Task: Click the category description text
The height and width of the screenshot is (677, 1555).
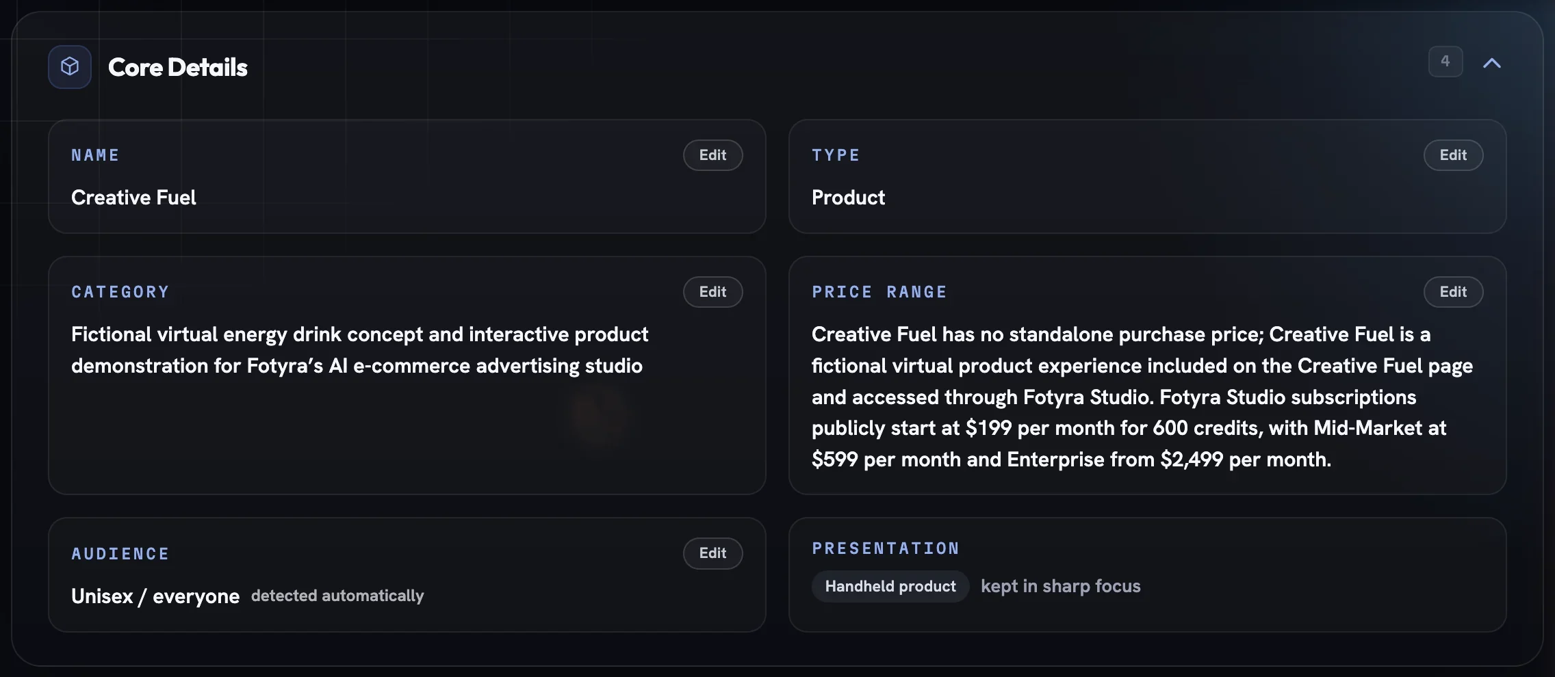Action: 360,350
